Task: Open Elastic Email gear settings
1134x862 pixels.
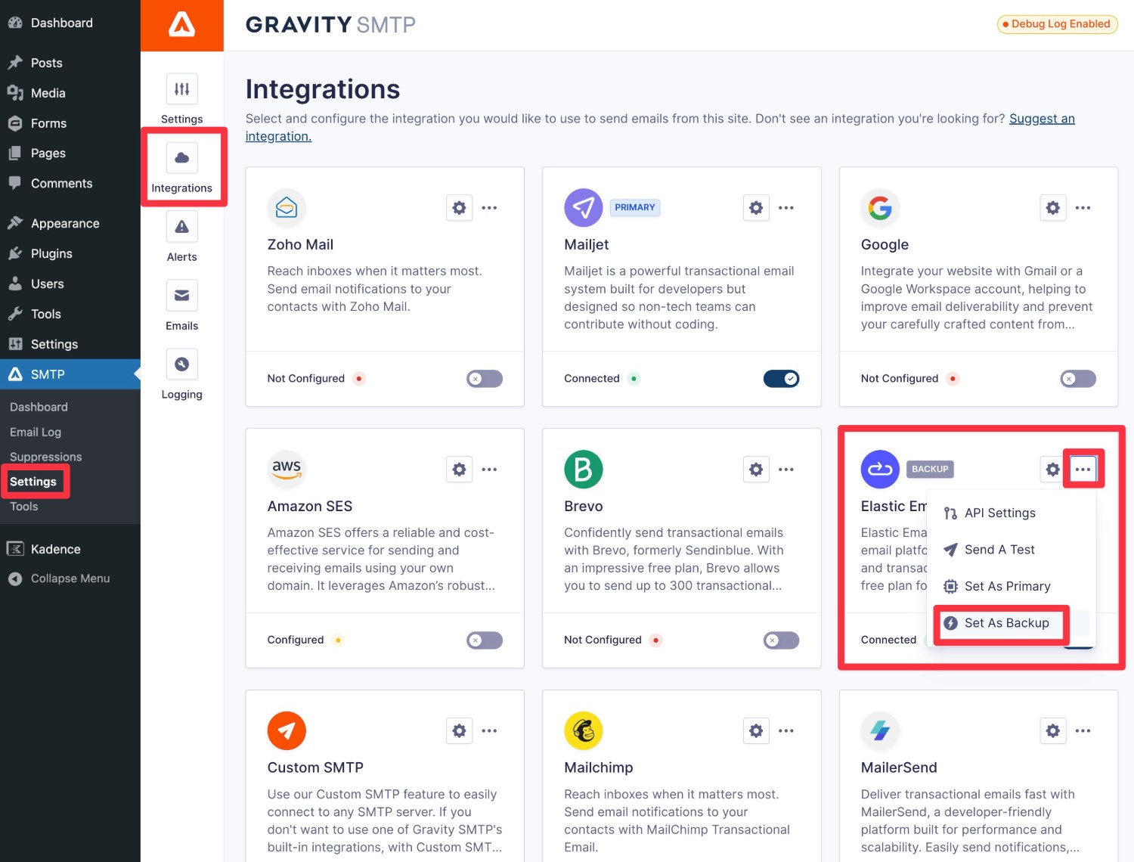Action: click(1052, 470)
